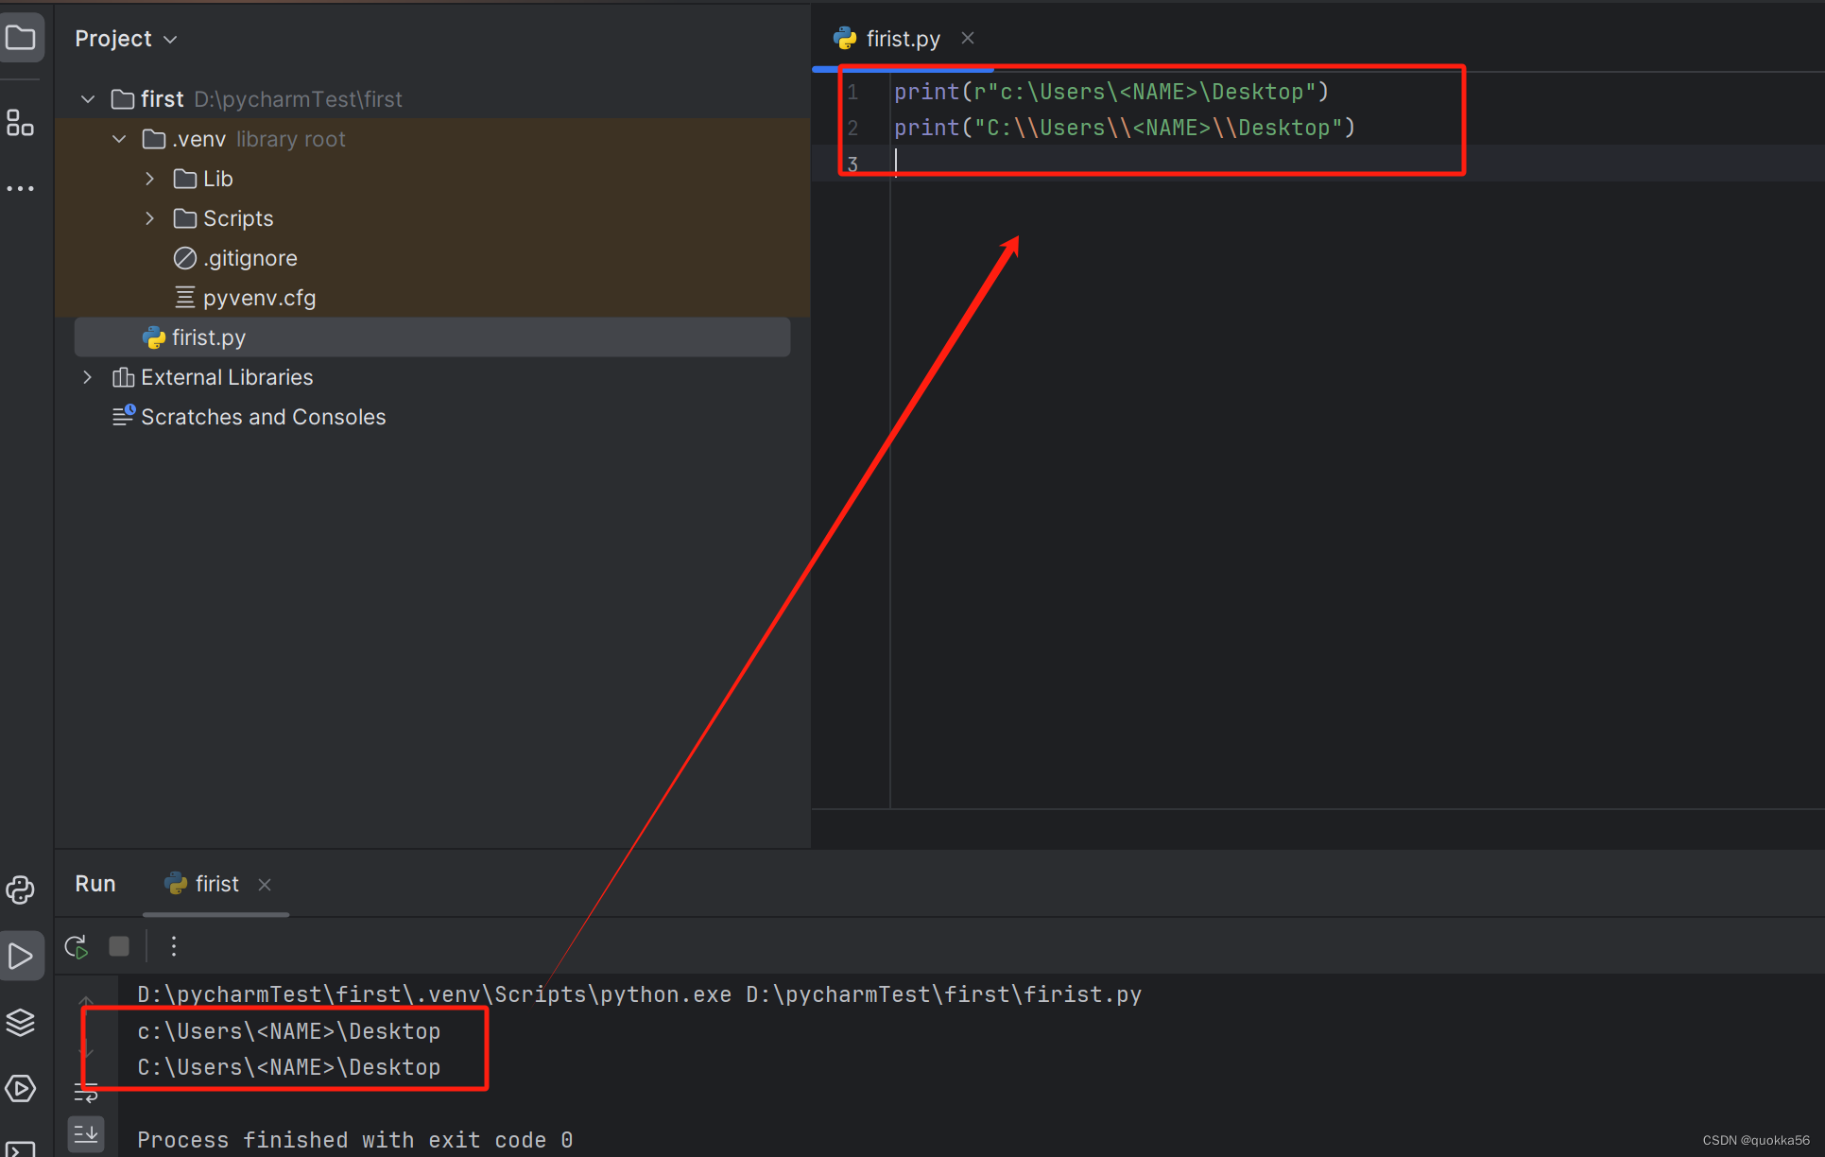Image resolution: width=1825 pixels, height=1157 pixels.
Task: Open the Python Console tool window
Action: click(x=21, y=889)
